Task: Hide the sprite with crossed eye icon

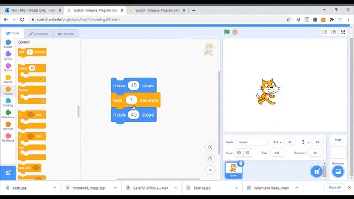Action: click(248, 153)
